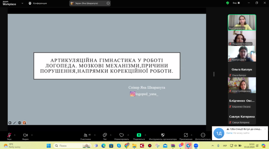Select Яна Шкарапута video thumbnail
The image size is (269, 149).
pyautogui.click(x=242, y=22)
